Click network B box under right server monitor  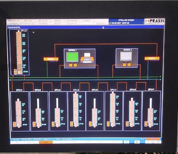(x=129, y=65)
